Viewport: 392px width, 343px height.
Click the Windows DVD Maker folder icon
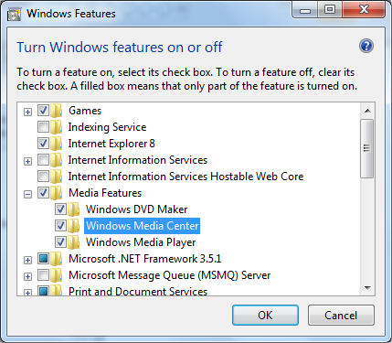(74, 209)
